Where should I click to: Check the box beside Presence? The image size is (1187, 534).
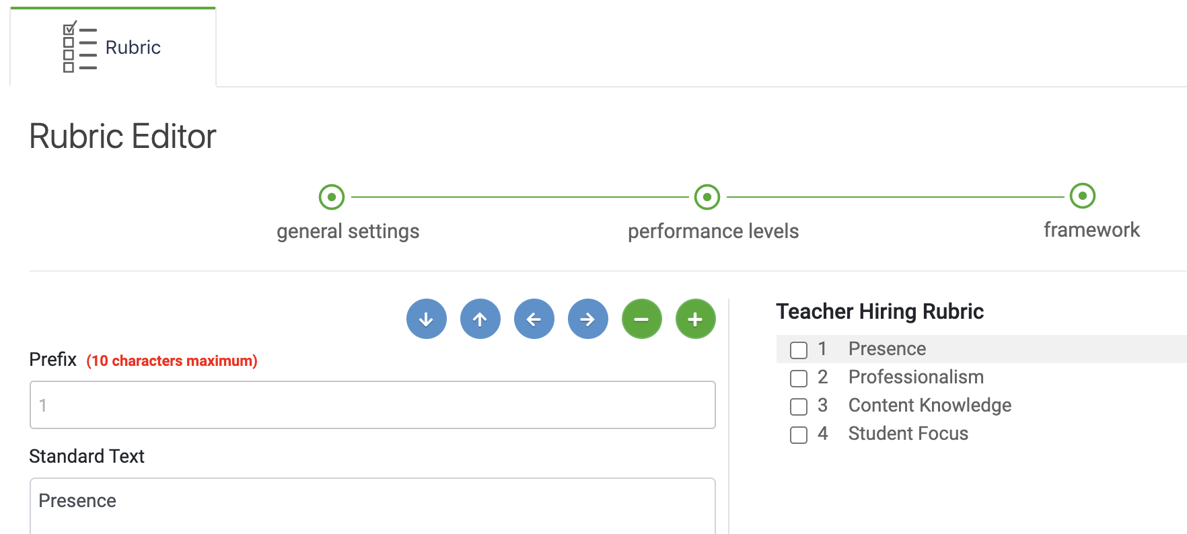(799, 350)
